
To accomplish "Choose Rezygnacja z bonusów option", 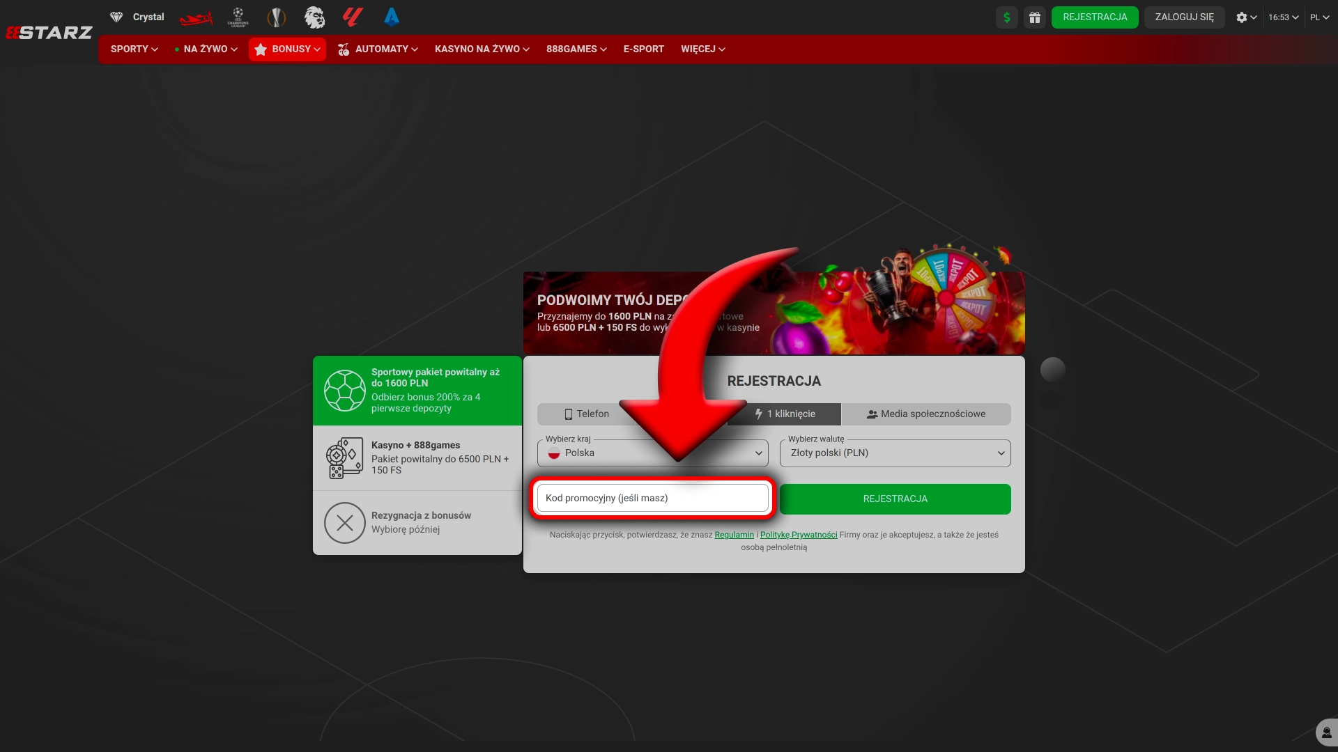I will [417, 522].
